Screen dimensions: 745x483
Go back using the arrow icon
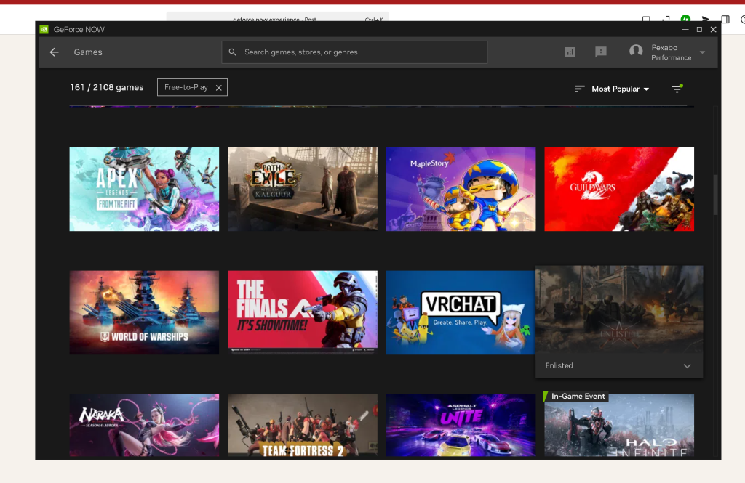54,52
